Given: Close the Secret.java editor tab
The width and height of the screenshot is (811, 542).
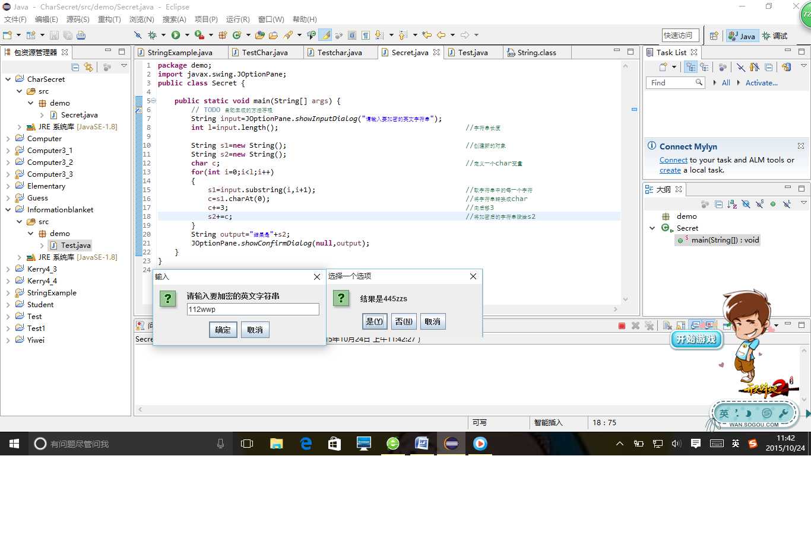Looking at the screenshot, I should [436, 52].
